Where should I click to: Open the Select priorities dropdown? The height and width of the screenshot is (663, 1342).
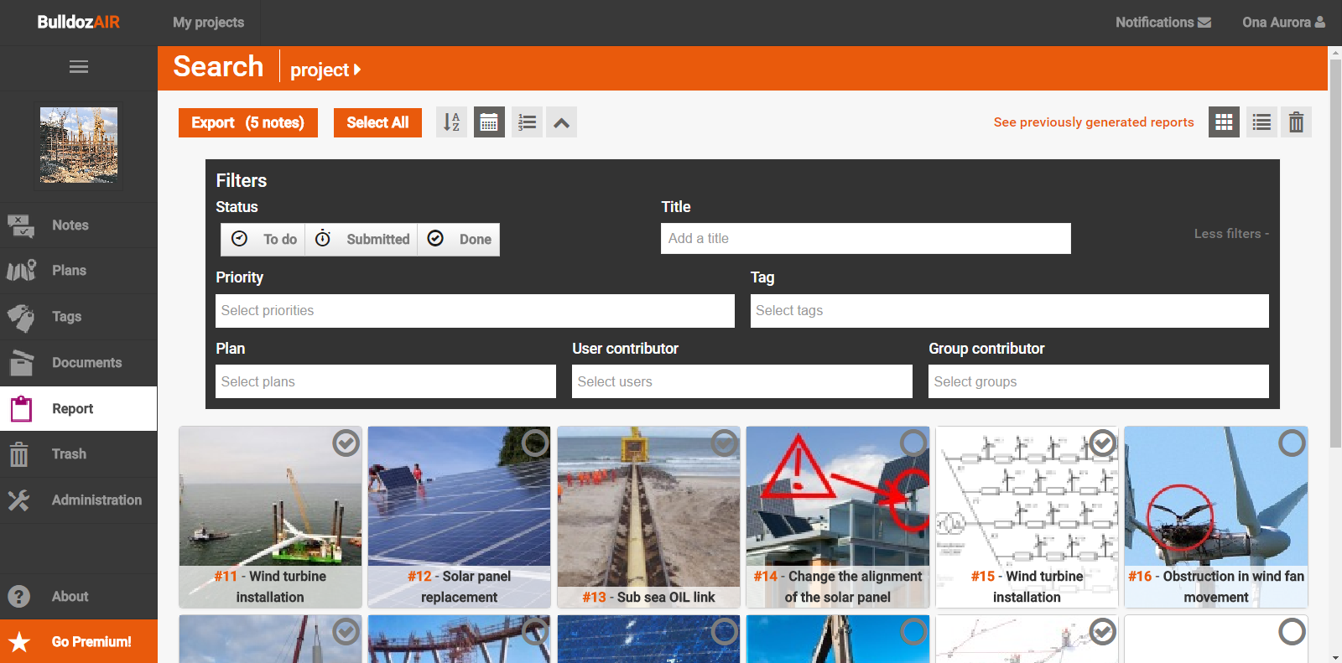click(475, 310)
